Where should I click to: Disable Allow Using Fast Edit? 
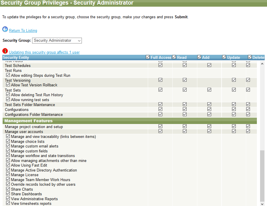[x=8, y=165]
